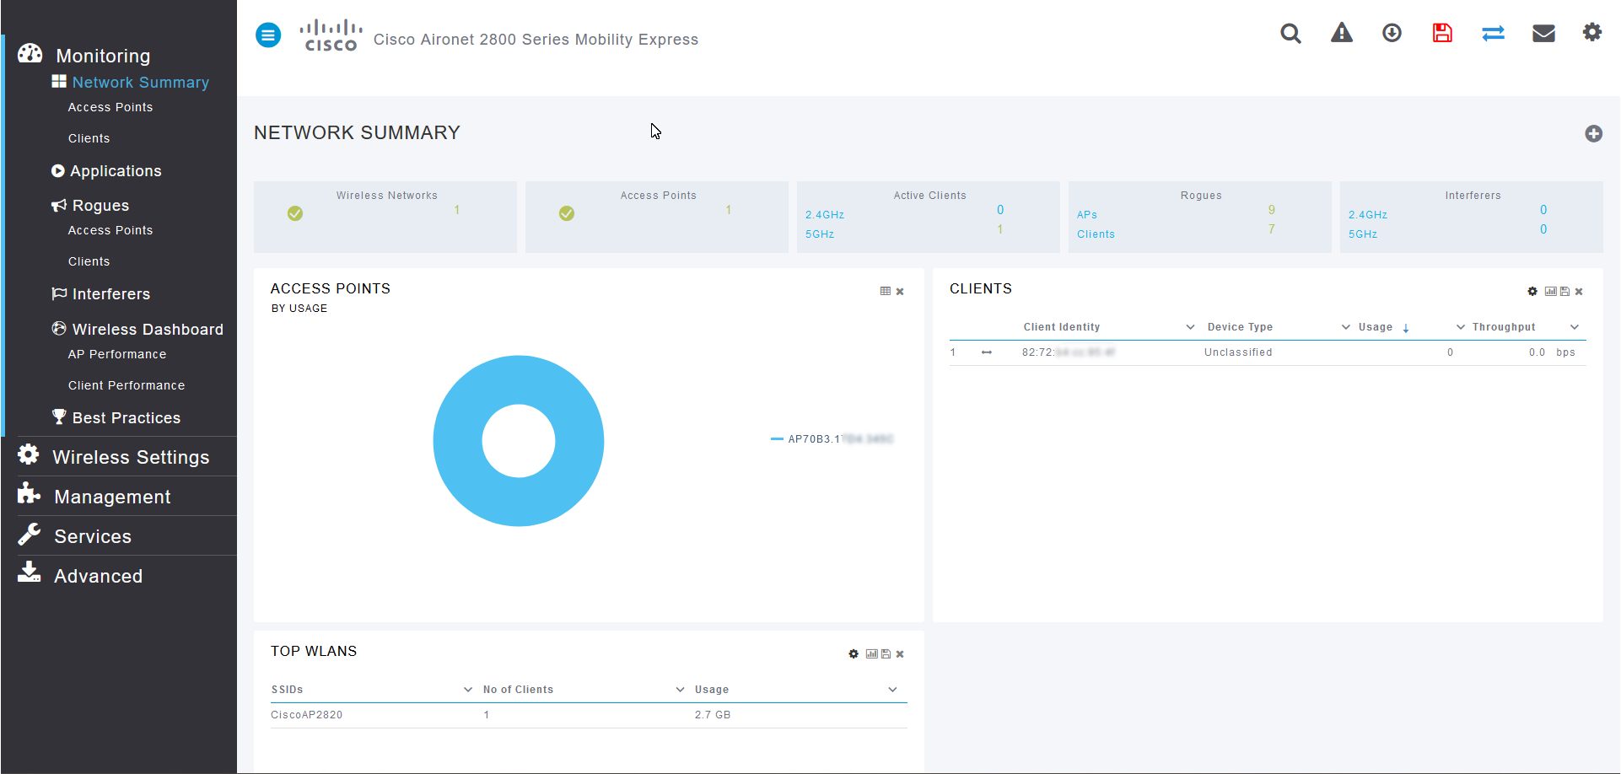This screenshot has width=1621, height=774.
Task: Click the circular download icon in header
Action: point(1392,33)
